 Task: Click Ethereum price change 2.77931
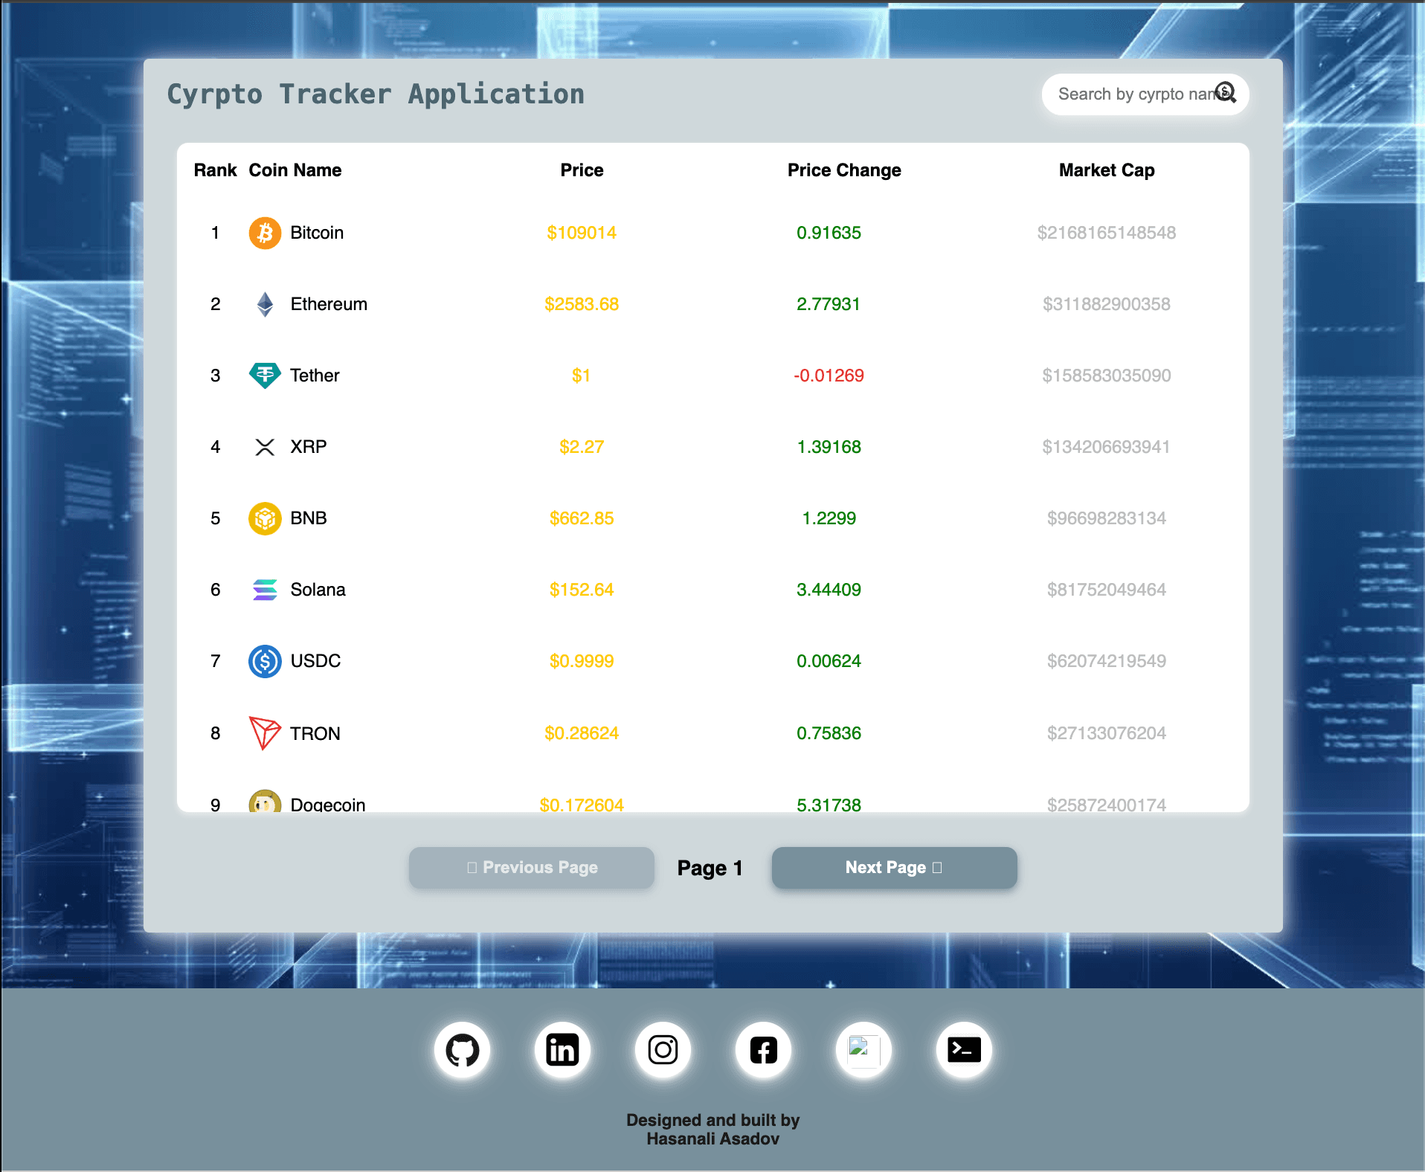(x=829, y=304)
